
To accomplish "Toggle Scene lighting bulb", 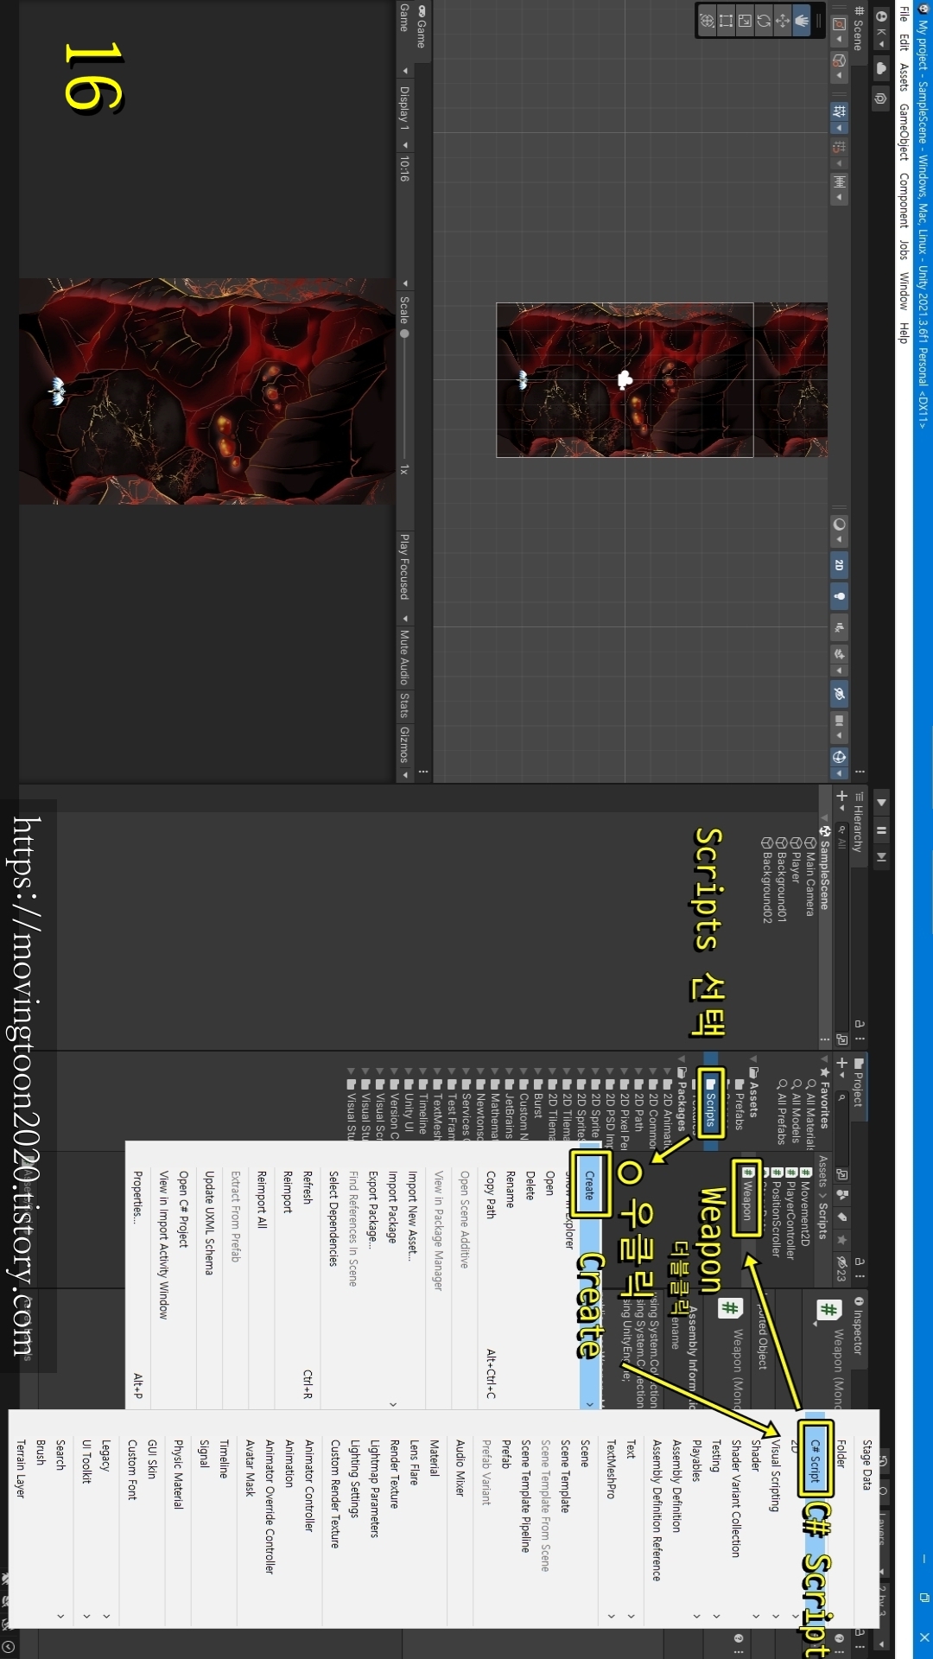I will (839, 596).
